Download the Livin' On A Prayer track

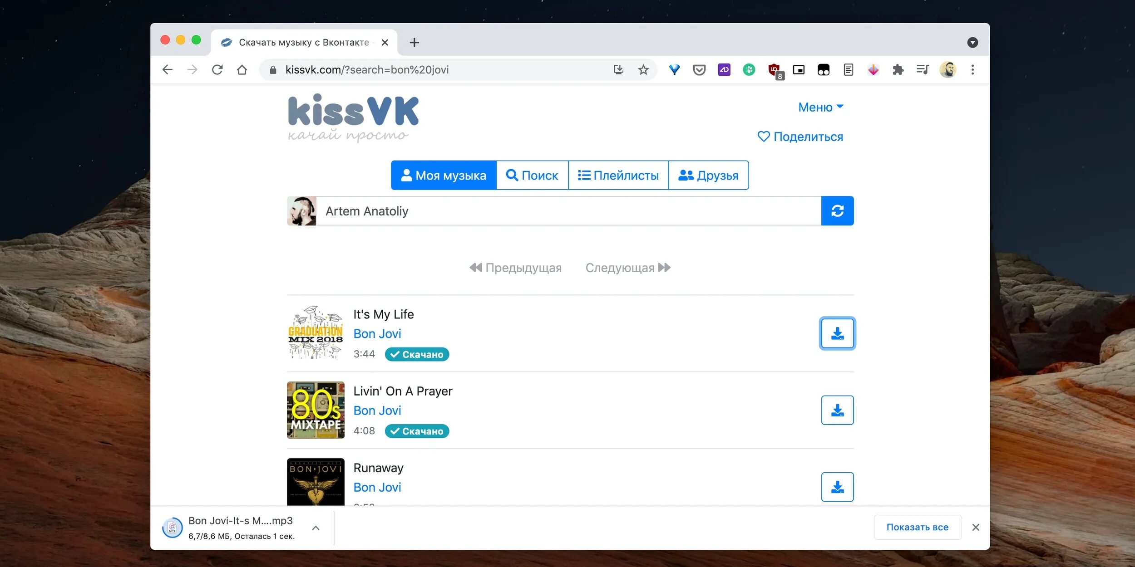click(x=837, y=410)
